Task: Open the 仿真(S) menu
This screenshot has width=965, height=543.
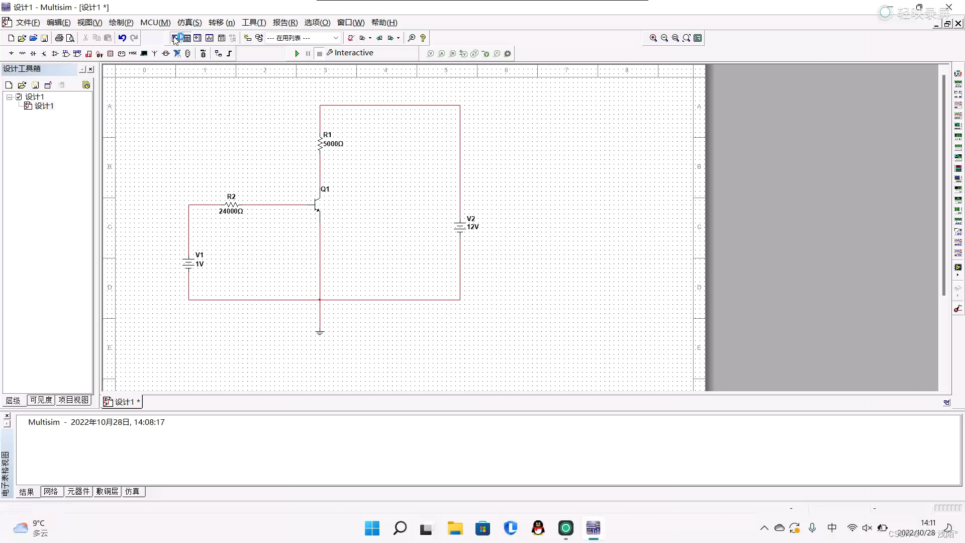Action: click(x=189, y=23)
